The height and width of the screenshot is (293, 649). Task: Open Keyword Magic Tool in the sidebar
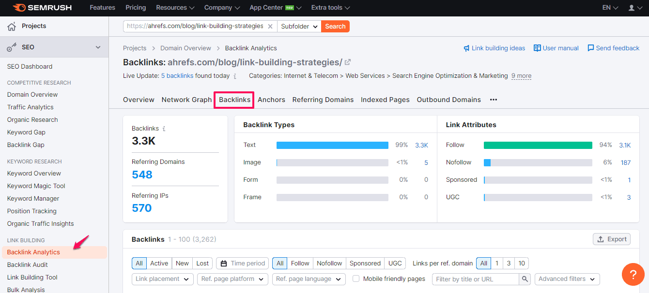tap(36, 186)
